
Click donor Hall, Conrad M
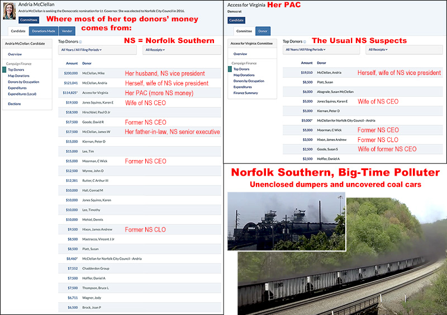tap(93, 190)
